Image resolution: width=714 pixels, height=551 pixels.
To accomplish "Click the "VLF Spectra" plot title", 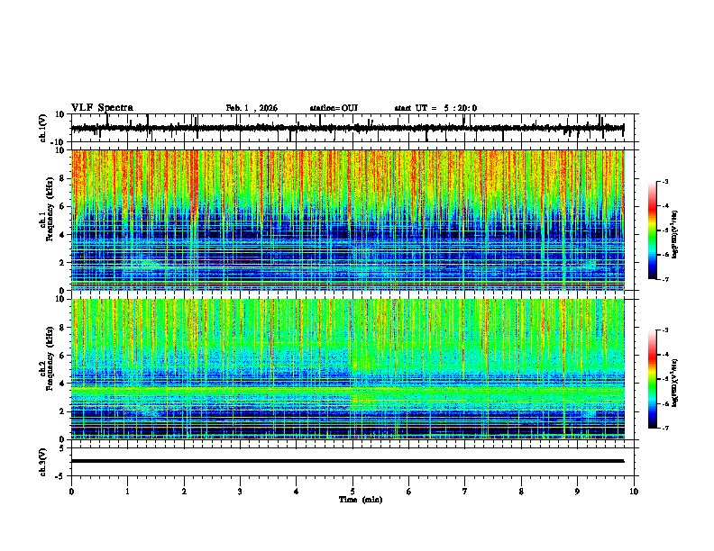I will point(102,108).
